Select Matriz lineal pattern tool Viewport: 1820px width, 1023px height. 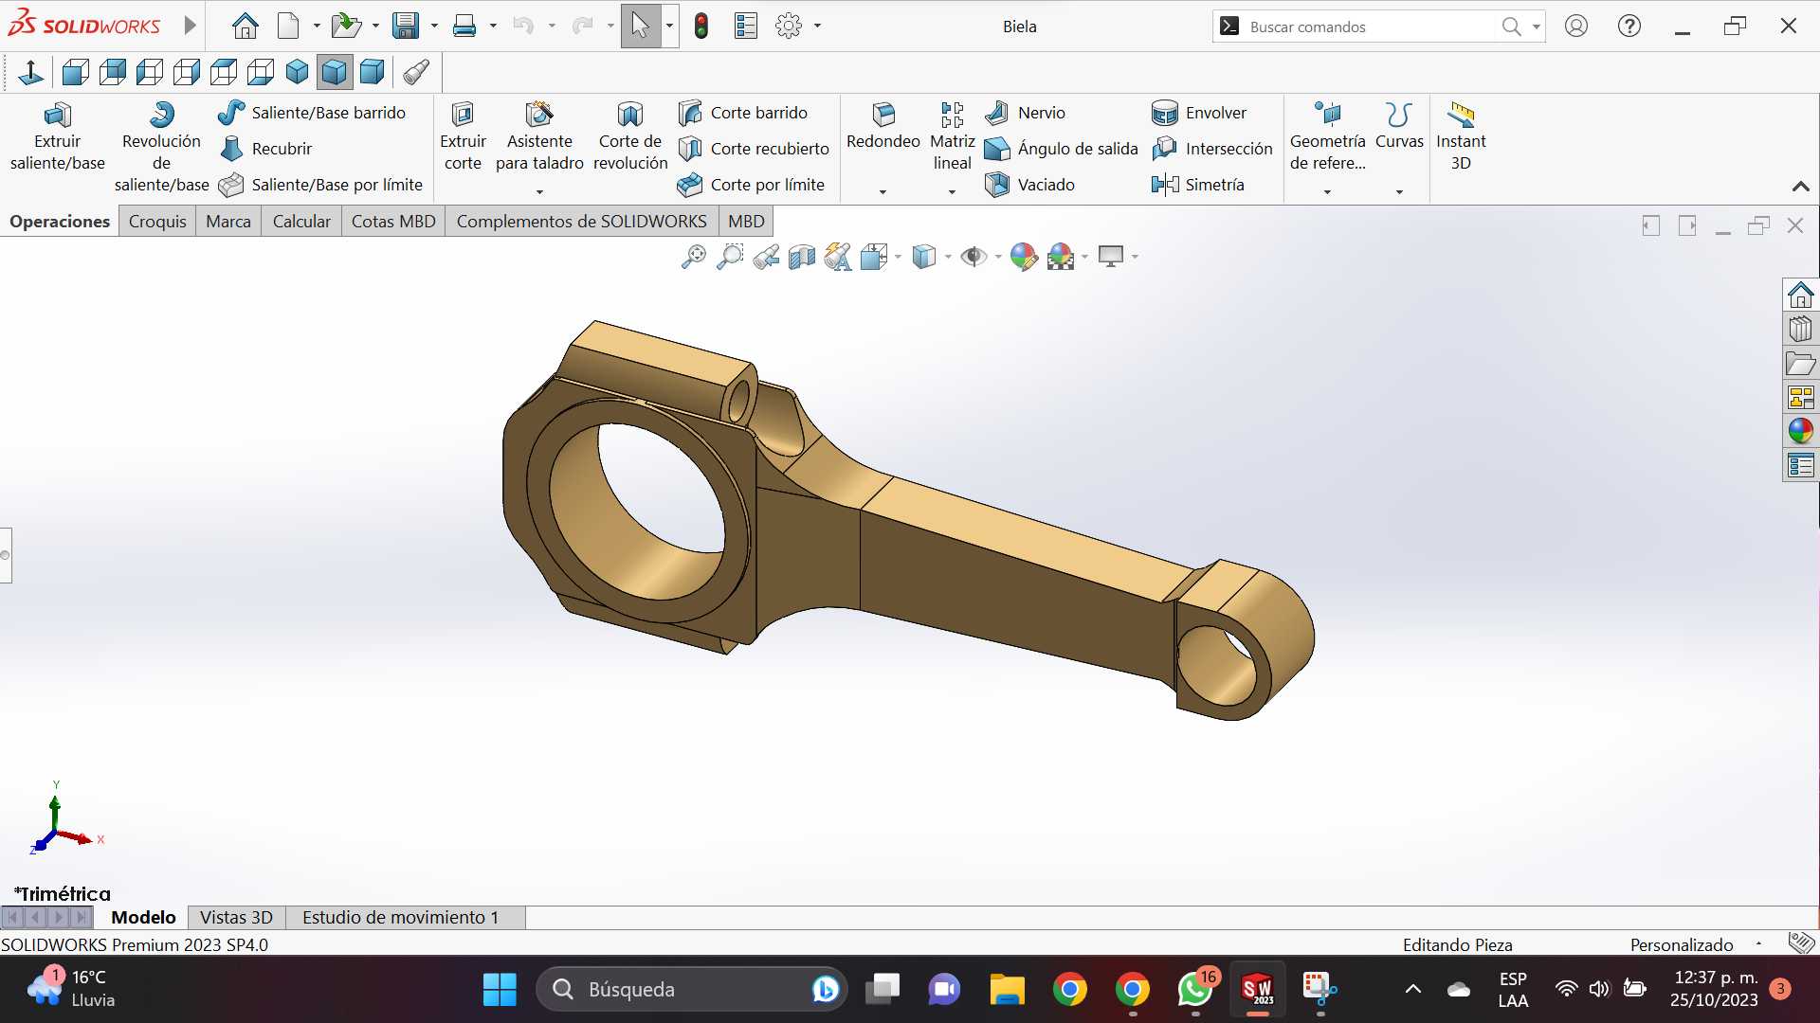952,137
